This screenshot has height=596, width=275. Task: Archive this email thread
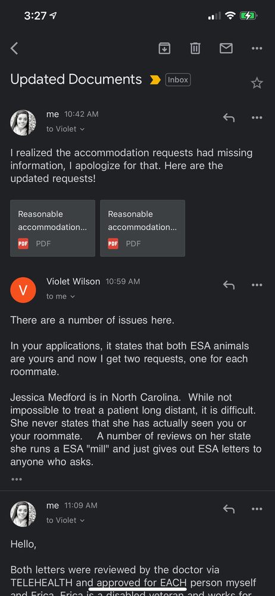click(x=164, y=48)
